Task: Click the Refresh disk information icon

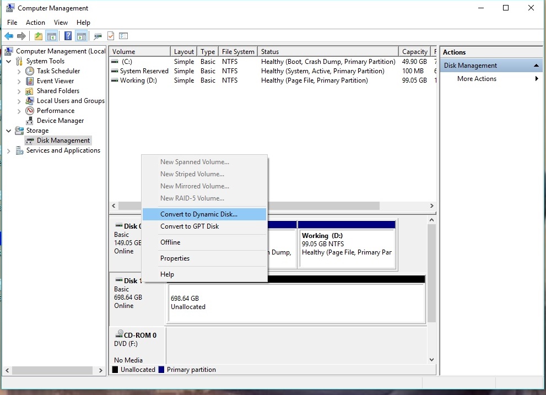Action: tap(110, 35)
